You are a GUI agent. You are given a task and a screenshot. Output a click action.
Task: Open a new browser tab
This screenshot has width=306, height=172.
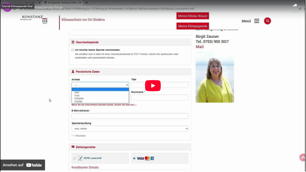click(87, 2)
